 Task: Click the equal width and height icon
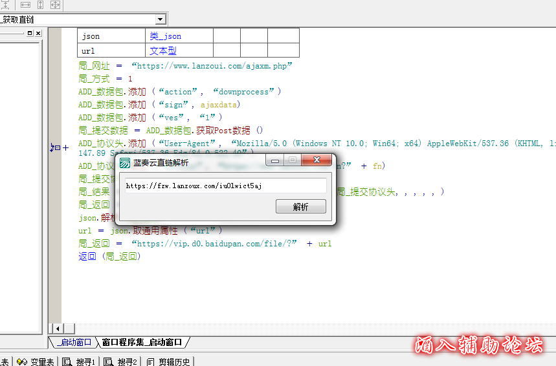point(55,5)
